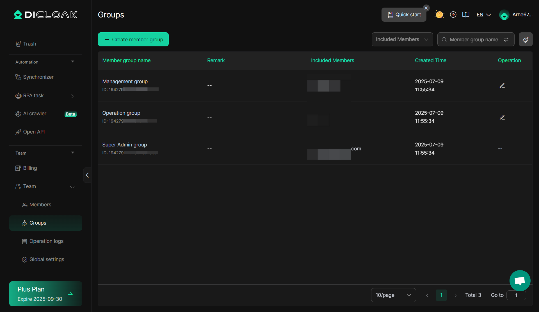Click the gold coin rewards icon
Image resolution: width=539 pixels, height=312 pixels.
click(x=439, y=15)
